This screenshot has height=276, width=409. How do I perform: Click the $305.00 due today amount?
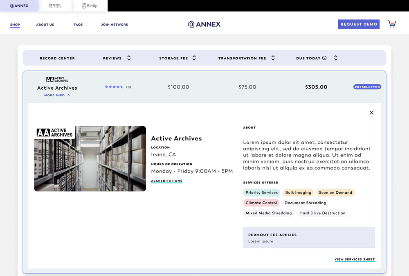tap(316, 87)
